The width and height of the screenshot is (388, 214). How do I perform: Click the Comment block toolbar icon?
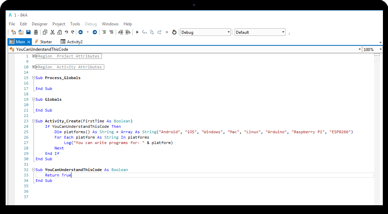[104, 32]
